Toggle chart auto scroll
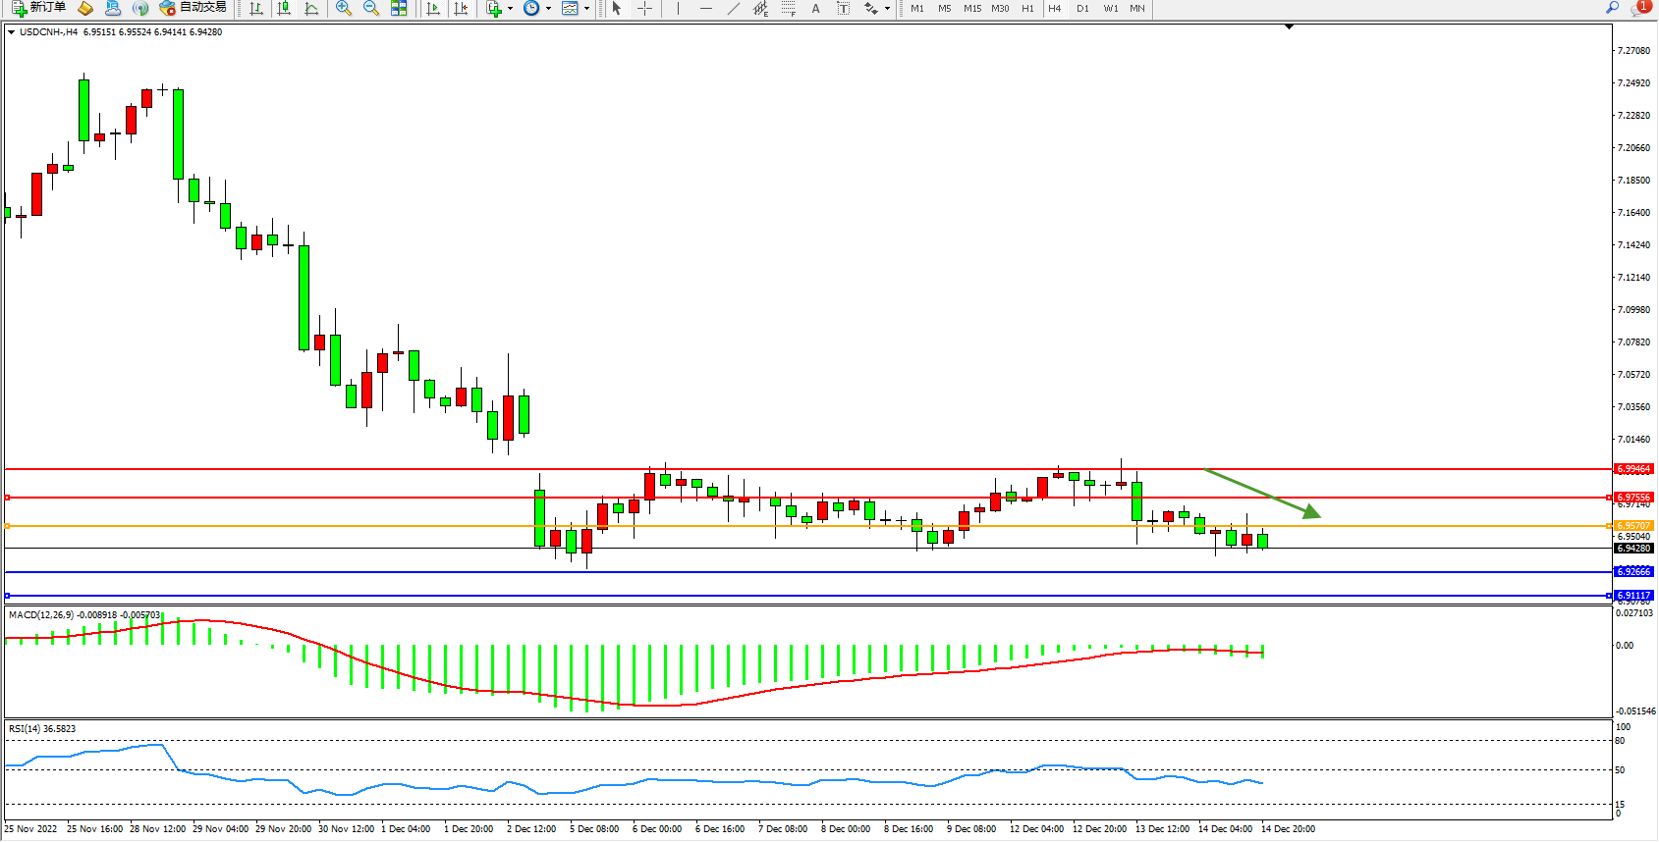 (x=433, y=8)
